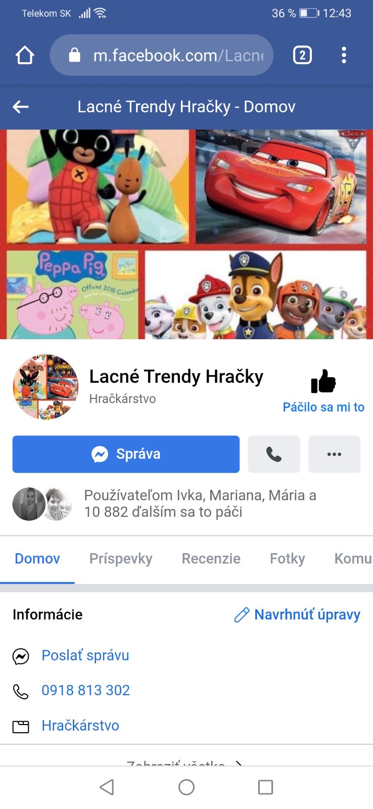Select the Fotky tab
This screenshot has width=373, height=809.
tap(288, 559)
